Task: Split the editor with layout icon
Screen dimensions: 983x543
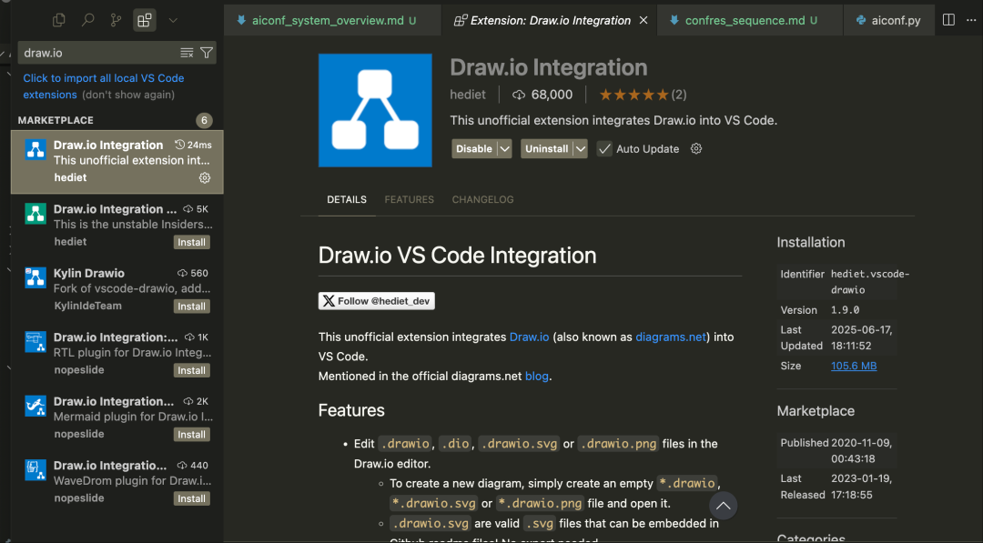Action: coord(948,20)
